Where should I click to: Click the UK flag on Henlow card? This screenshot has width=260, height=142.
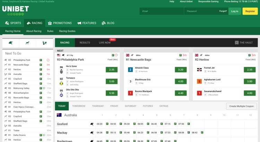coord(197,55)
